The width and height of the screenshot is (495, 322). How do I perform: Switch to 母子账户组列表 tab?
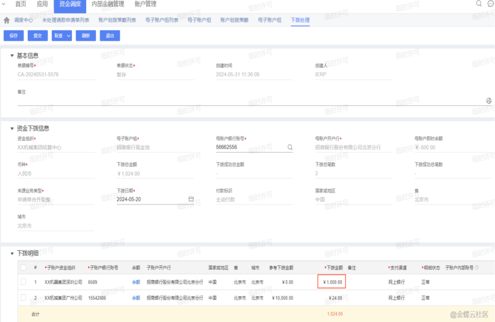[162, 20]
